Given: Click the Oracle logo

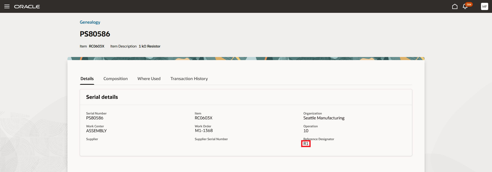Looking at the screenshot, I should pyautogui.click(x=27, y=7).
